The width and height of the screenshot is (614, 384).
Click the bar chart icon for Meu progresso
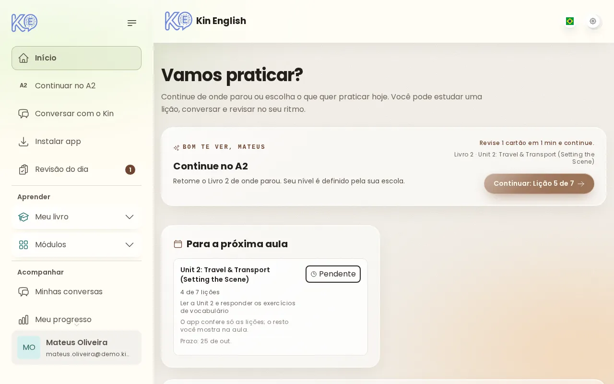(24, 320)
